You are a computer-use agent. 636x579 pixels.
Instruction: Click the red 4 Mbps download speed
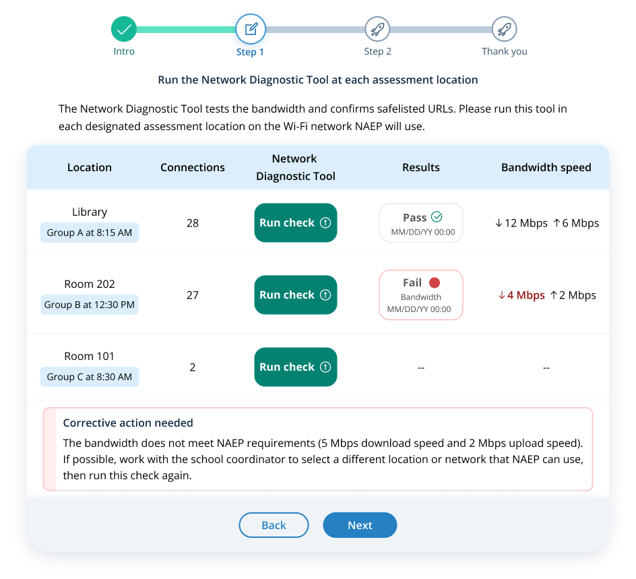tap(521, 295)
